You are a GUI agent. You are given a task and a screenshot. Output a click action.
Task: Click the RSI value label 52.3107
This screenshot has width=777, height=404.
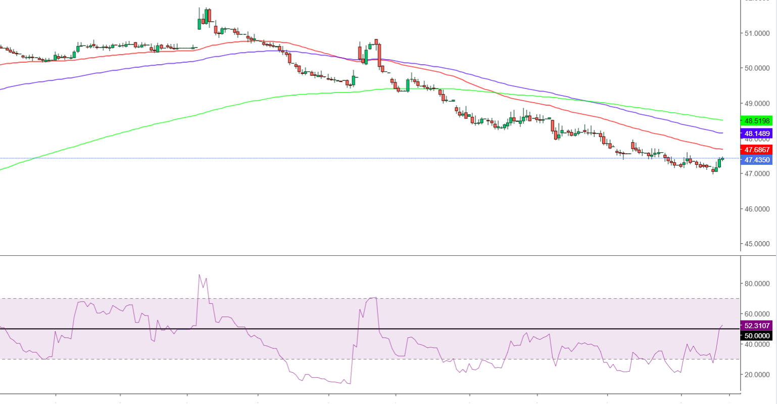click(757, 326)
